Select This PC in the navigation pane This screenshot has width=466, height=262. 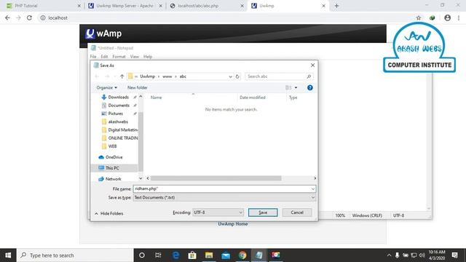click(112, 168)
